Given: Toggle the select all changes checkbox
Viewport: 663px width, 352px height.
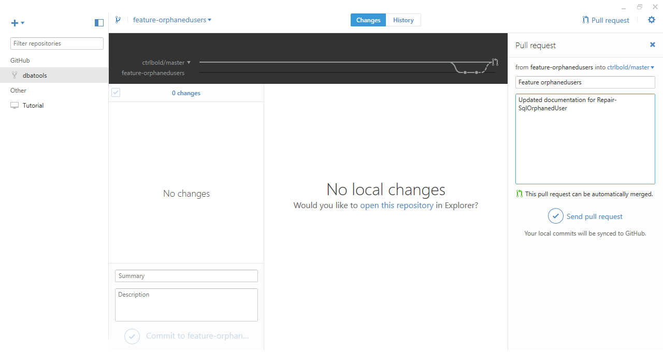Looking at the screenshot, I should [116, 92].
